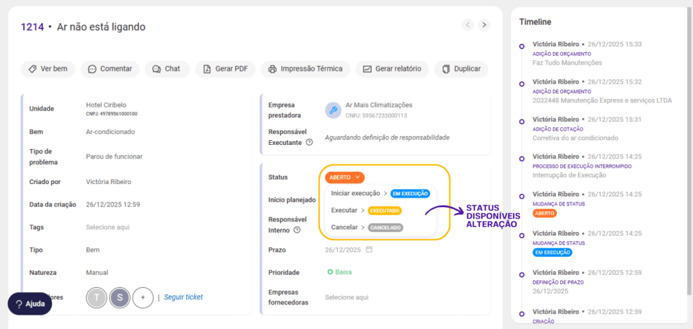Open calendar icon next to Prazo date
Image resolution: width=693 pixels, height=329 pixels.
(370, 249)
